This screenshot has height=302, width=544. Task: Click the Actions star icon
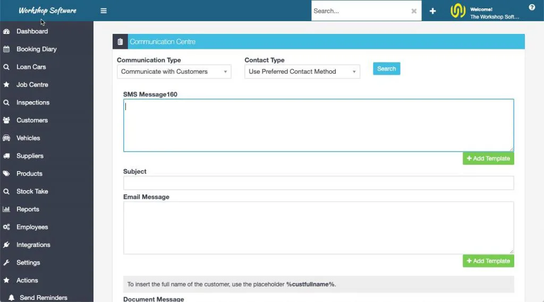coord(6,280)
